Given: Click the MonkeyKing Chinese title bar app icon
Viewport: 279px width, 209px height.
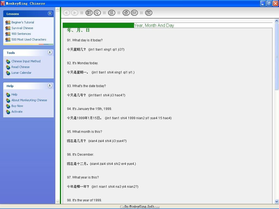Looking at the screenshot, I should coord(3,3).
